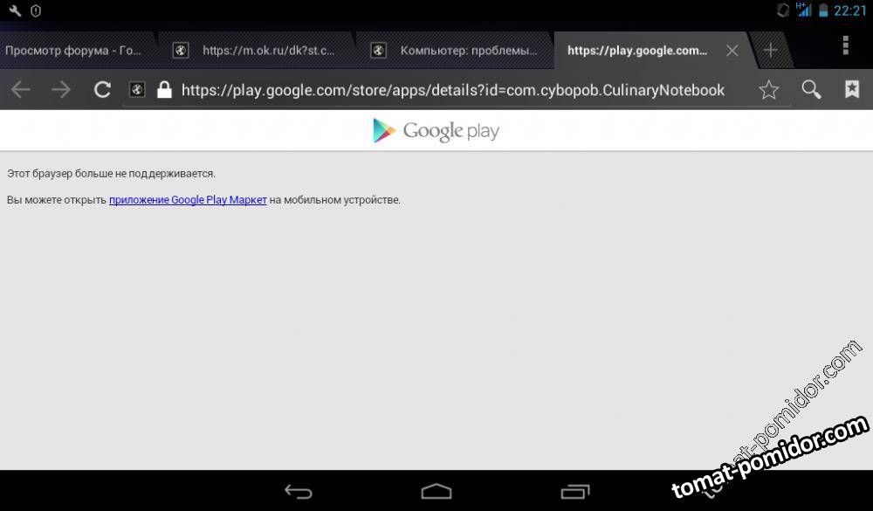873x511 pixels.
Task: Switch to the Просмотр форума tab
Action: coord(73,51)
